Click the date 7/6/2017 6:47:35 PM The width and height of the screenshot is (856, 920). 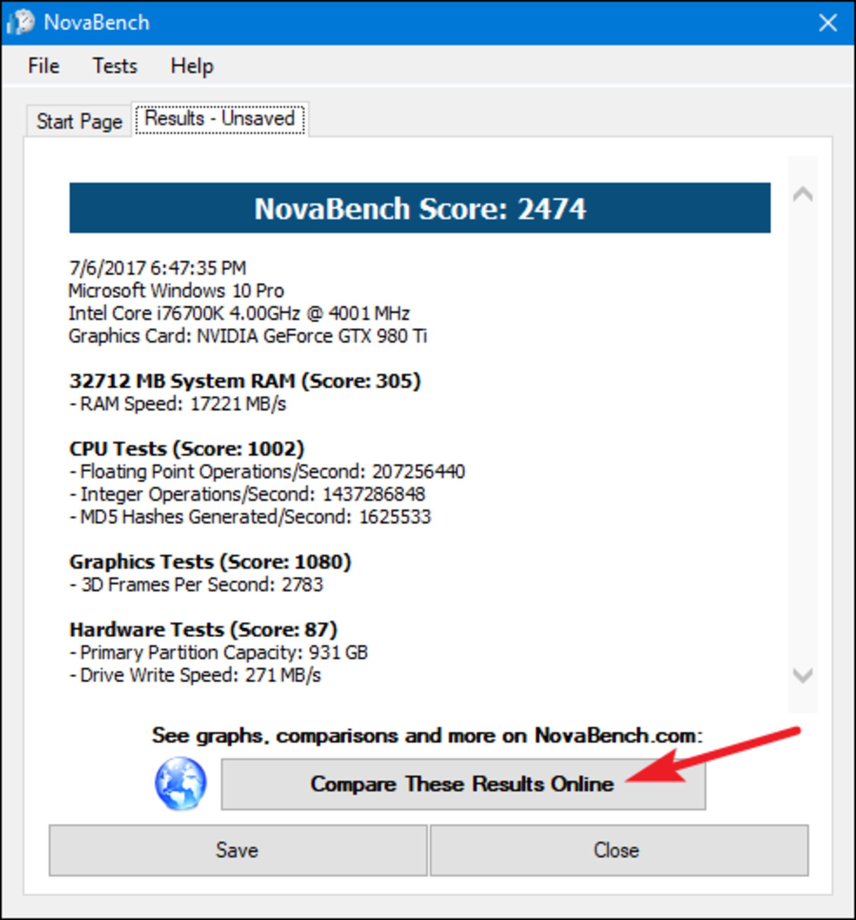[x=158, y=268]
